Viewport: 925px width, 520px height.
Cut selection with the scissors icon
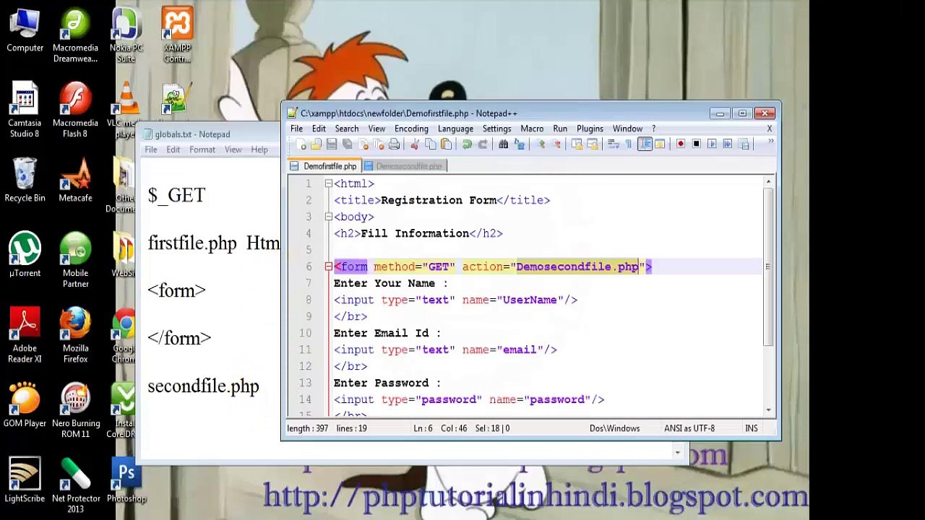pos(415,144)
